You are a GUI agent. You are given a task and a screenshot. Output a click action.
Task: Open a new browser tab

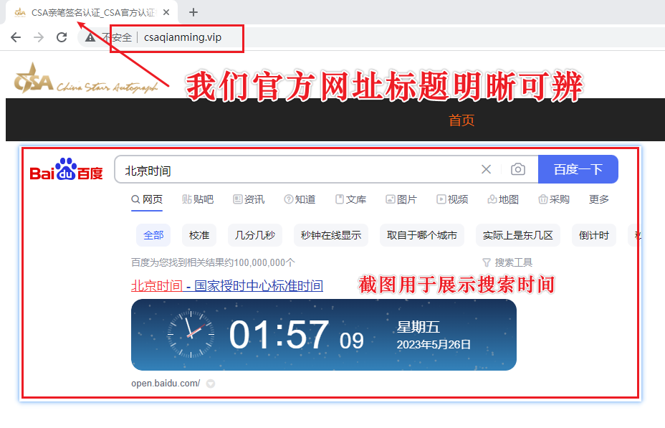click(193, 12)
